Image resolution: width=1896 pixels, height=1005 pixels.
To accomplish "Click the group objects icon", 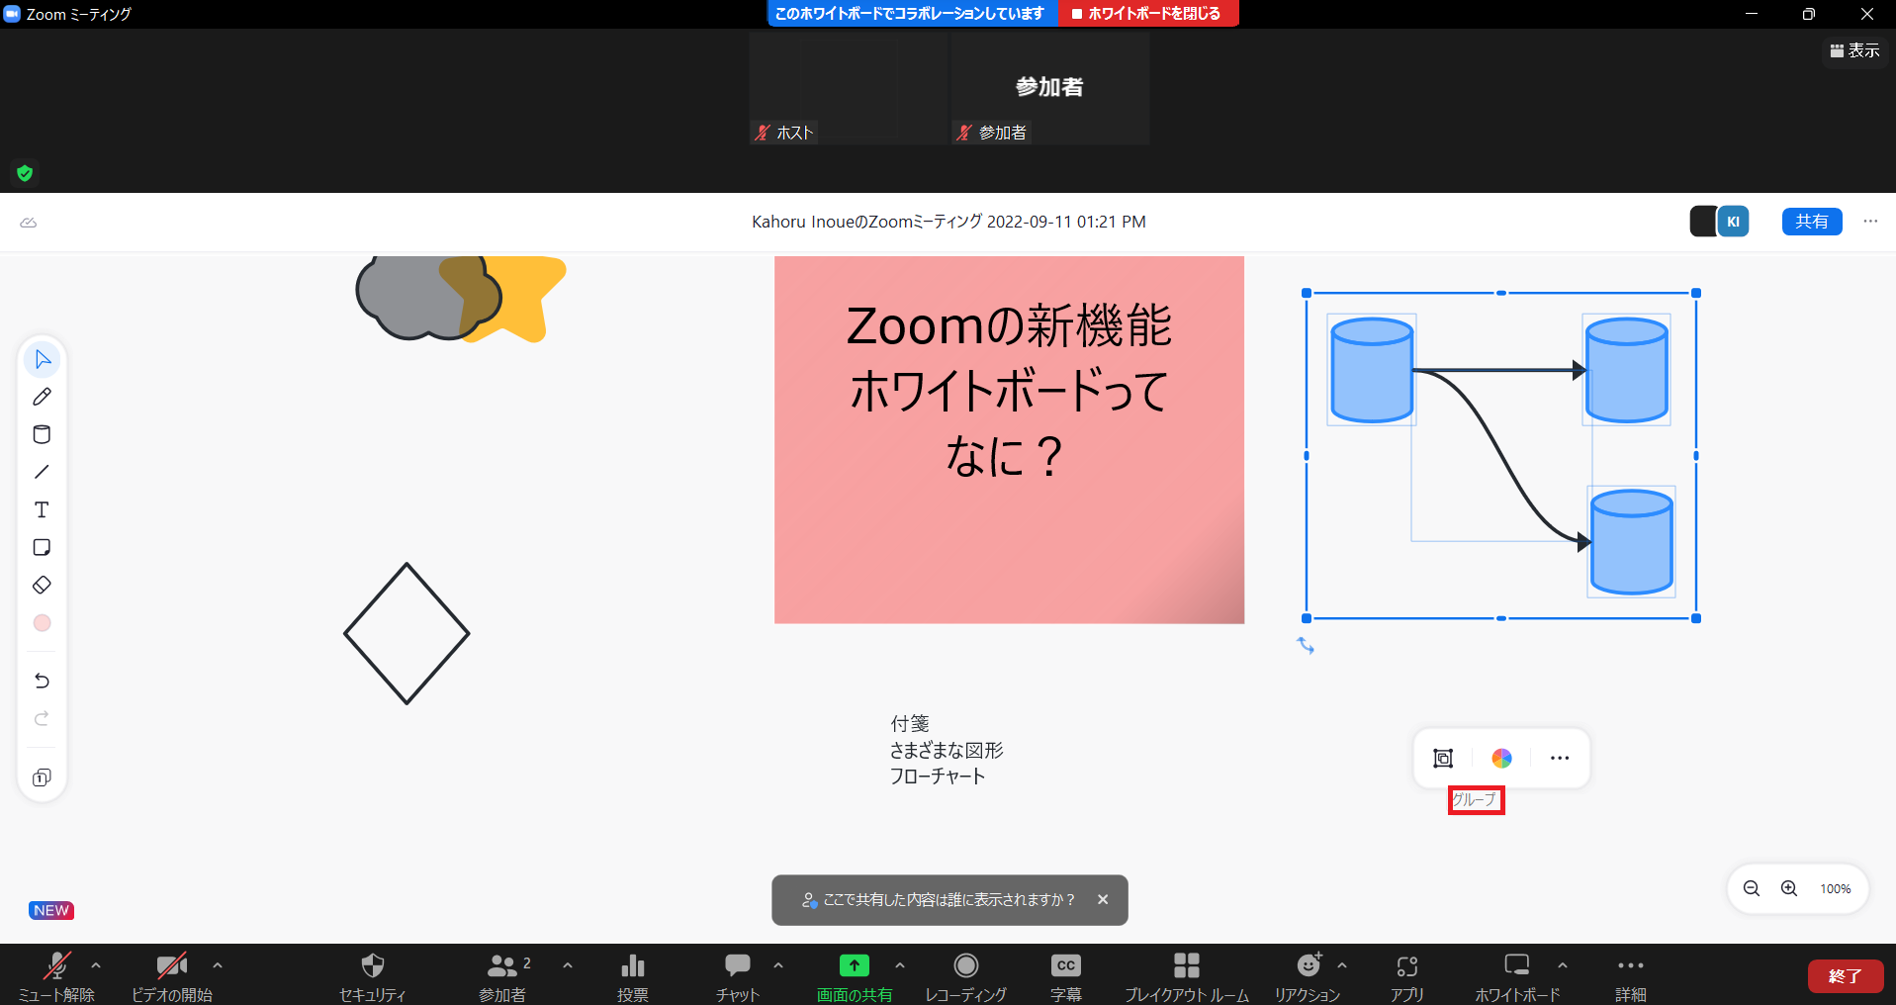I will 1443,758.
